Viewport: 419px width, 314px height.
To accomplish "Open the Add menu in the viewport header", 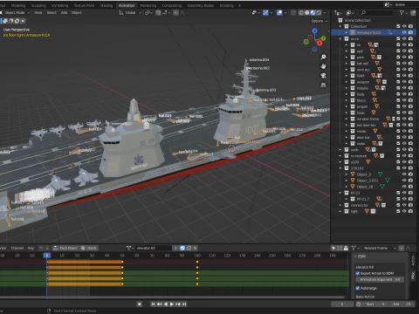I will point(64,12).
